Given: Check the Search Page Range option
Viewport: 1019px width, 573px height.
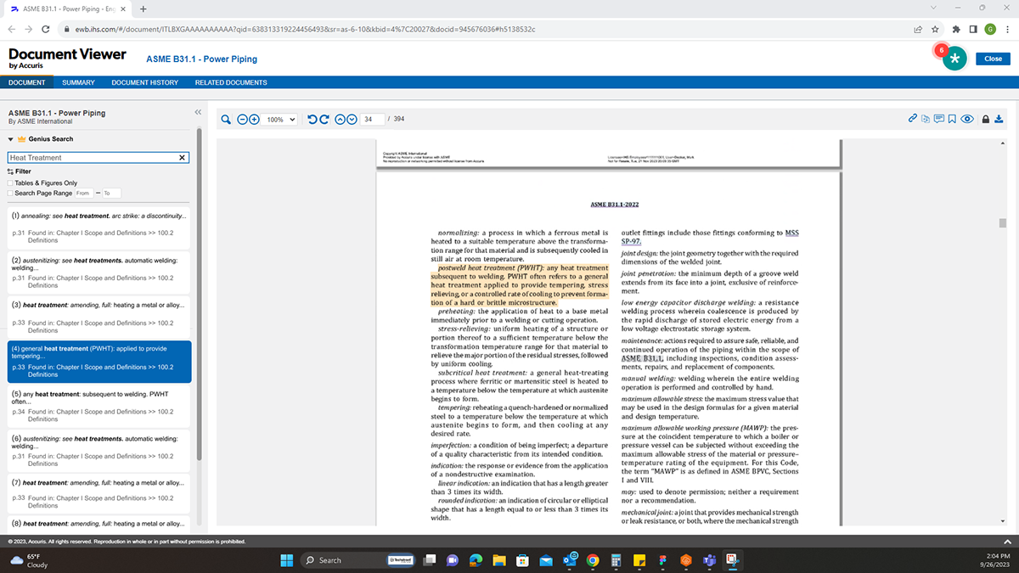Looking at the screenshot, I should [10, 193].
